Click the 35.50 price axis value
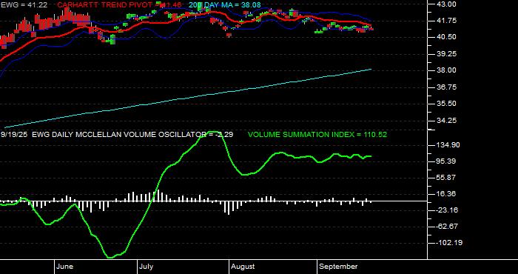Screen dimensions: 518x274 coord(446,104)
